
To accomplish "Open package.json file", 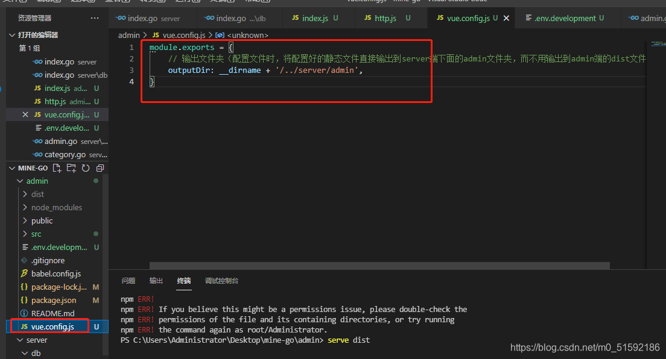I will click(54, 300).
